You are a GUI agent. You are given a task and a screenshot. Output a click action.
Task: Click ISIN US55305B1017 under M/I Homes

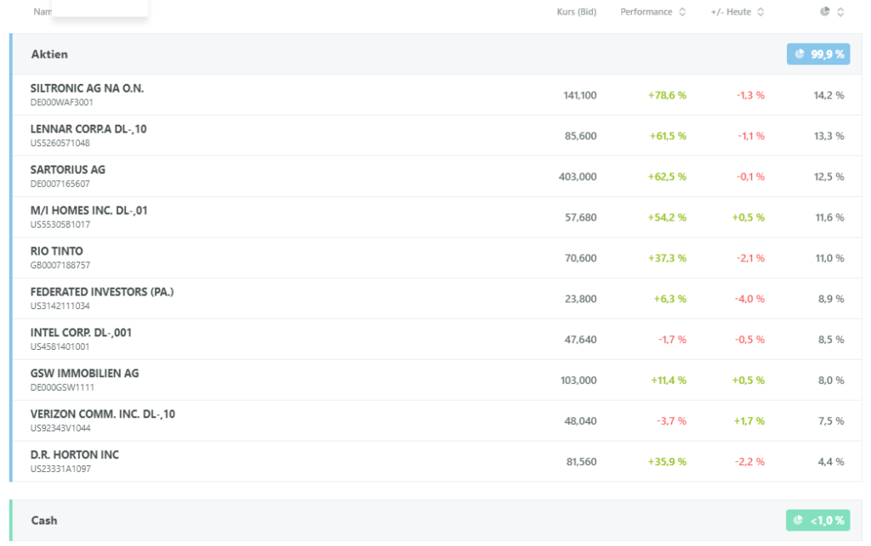click(x=60, y=224)
